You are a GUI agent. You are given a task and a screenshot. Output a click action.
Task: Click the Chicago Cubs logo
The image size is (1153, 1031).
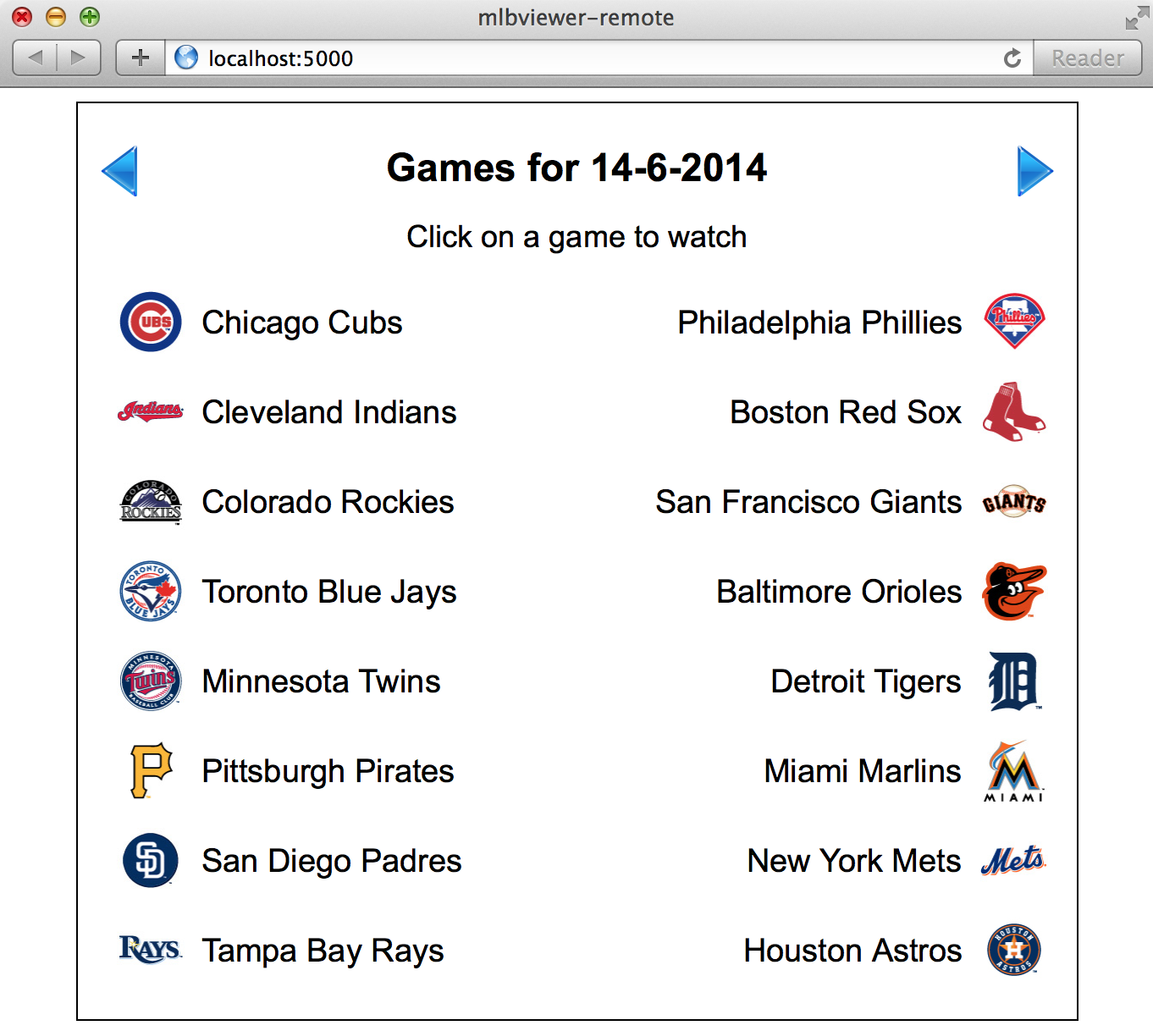(151, 323)
